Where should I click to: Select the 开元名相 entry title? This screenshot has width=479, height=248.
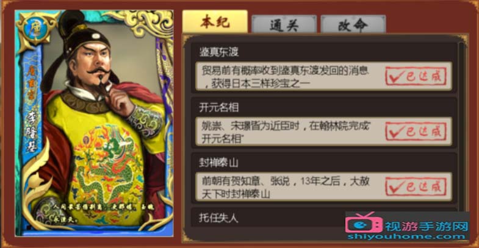click(x=218, y=107)
